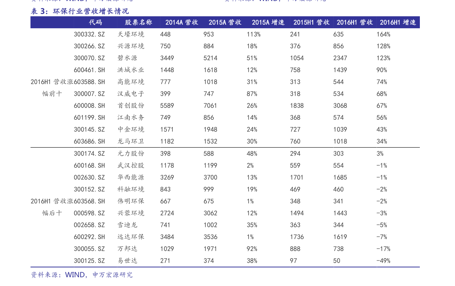Click the 56% growth value
The image size is (455, 286).
click(x=382, y=118)
